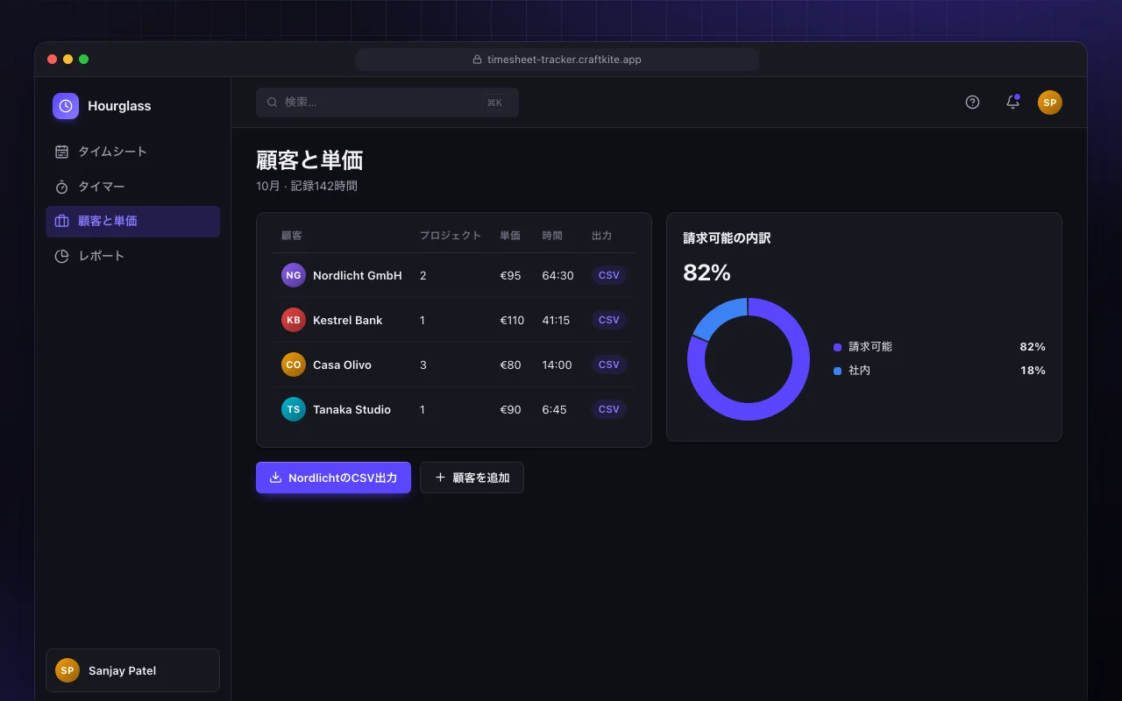The height and width of the screenshot is (701, 1122).
Task: Click the NordlichtのCSV出力 button
Action: (x=333, y=478)
